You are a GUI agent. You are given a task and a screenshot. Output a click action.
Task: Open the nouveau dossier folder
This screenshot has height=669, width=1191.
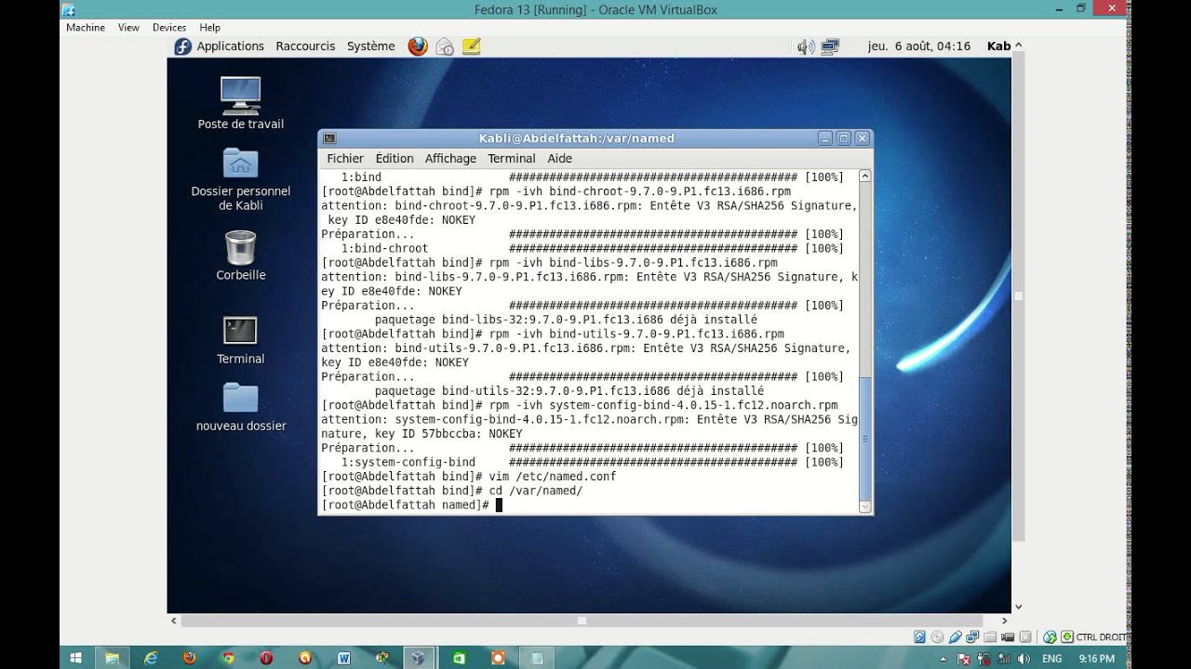click(240, 407)
